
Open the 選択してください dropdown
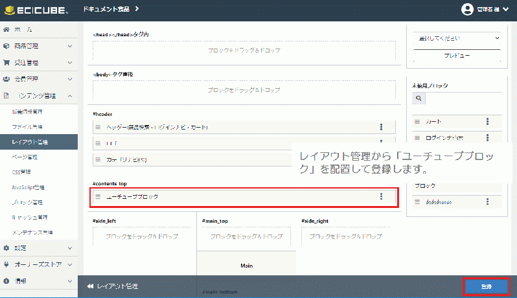point(457,38)
